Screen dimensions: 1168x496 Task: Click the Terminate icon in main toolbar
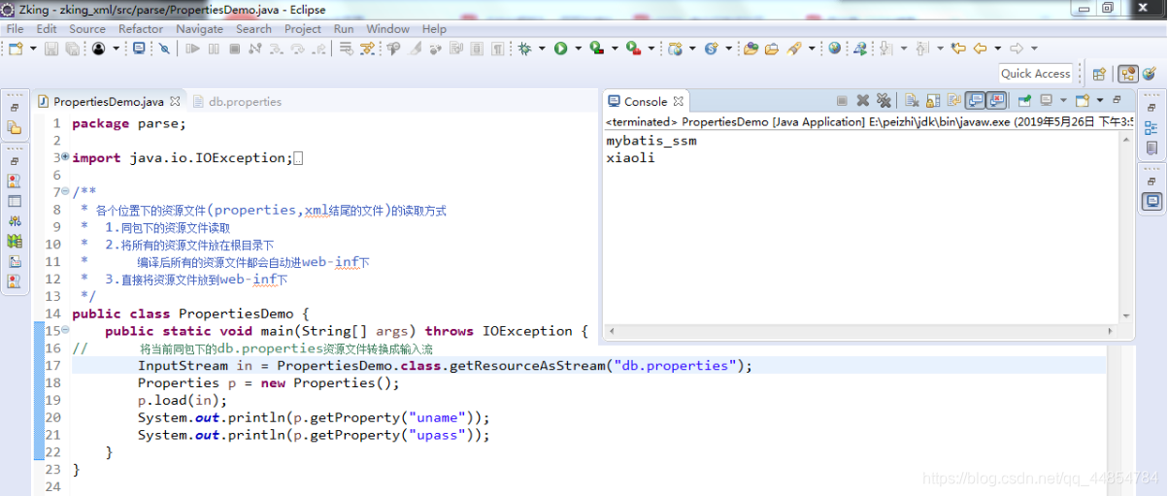pos(234,49)
